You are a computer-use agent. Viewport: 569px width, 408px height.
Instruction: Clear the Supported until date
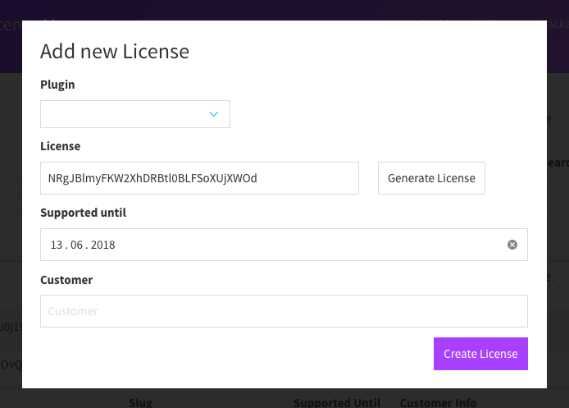pos(512,245)
